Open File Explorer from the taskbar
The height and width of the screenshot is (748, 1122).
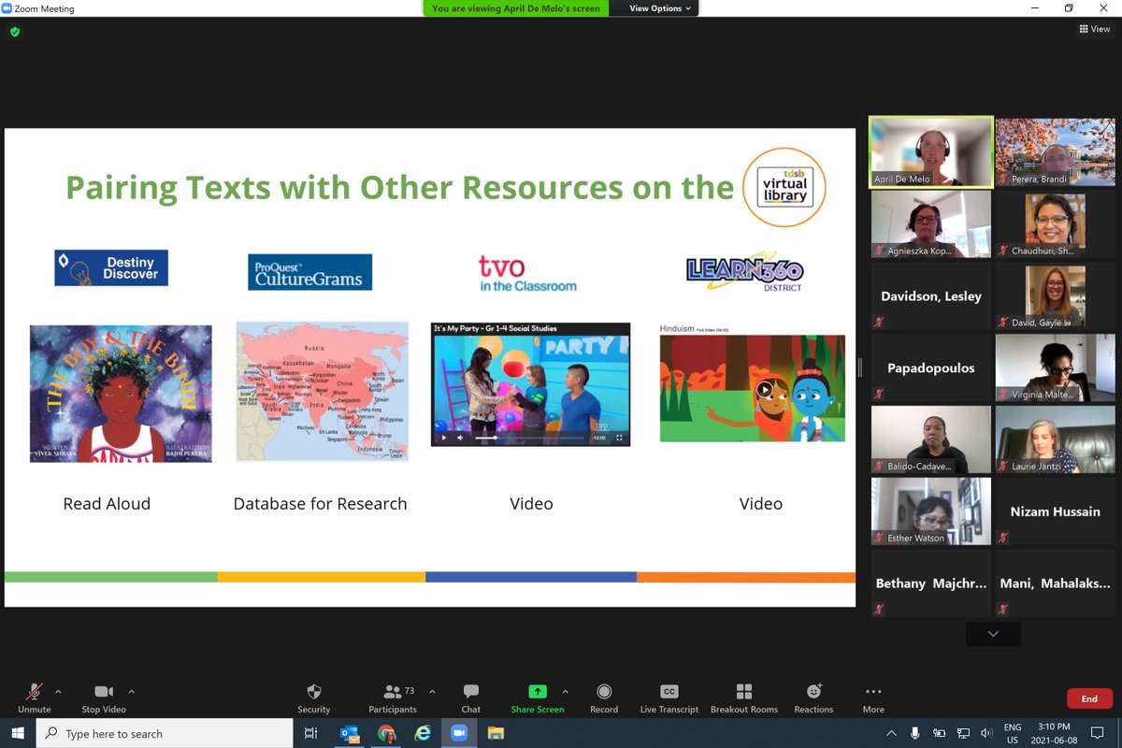click(496, 734)
